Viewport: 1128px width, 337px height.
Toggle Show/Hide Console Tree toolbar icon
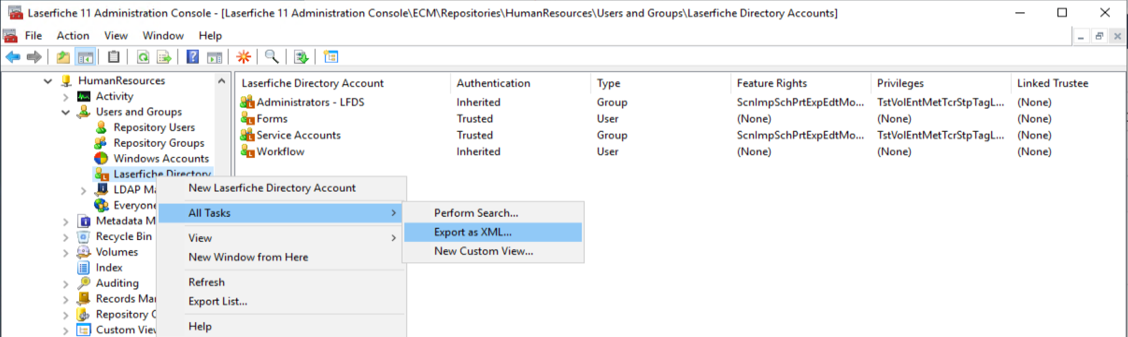pos(85,57)
